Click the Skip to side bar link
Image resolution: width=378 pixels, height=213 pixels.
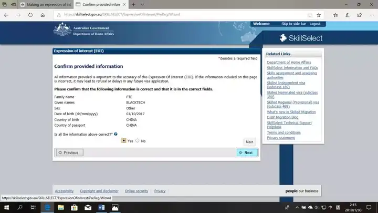(x=293, y=24)
